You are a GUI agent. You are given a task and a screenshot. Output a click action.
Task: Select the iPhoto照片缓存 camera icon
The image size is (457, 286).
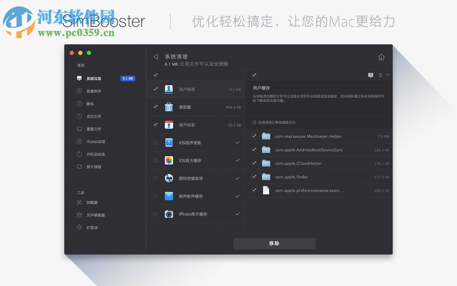(169, 214)
